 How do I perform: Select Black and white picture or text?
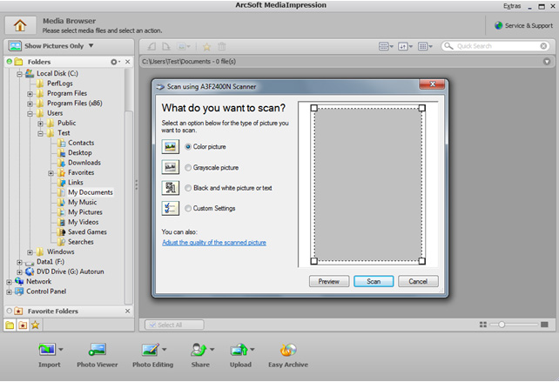coord(188,188)
